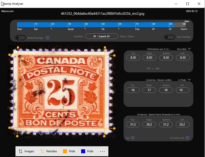205x157 pixels.
Task: Toggle the Fault Settings switch
Action: [170, 37]
